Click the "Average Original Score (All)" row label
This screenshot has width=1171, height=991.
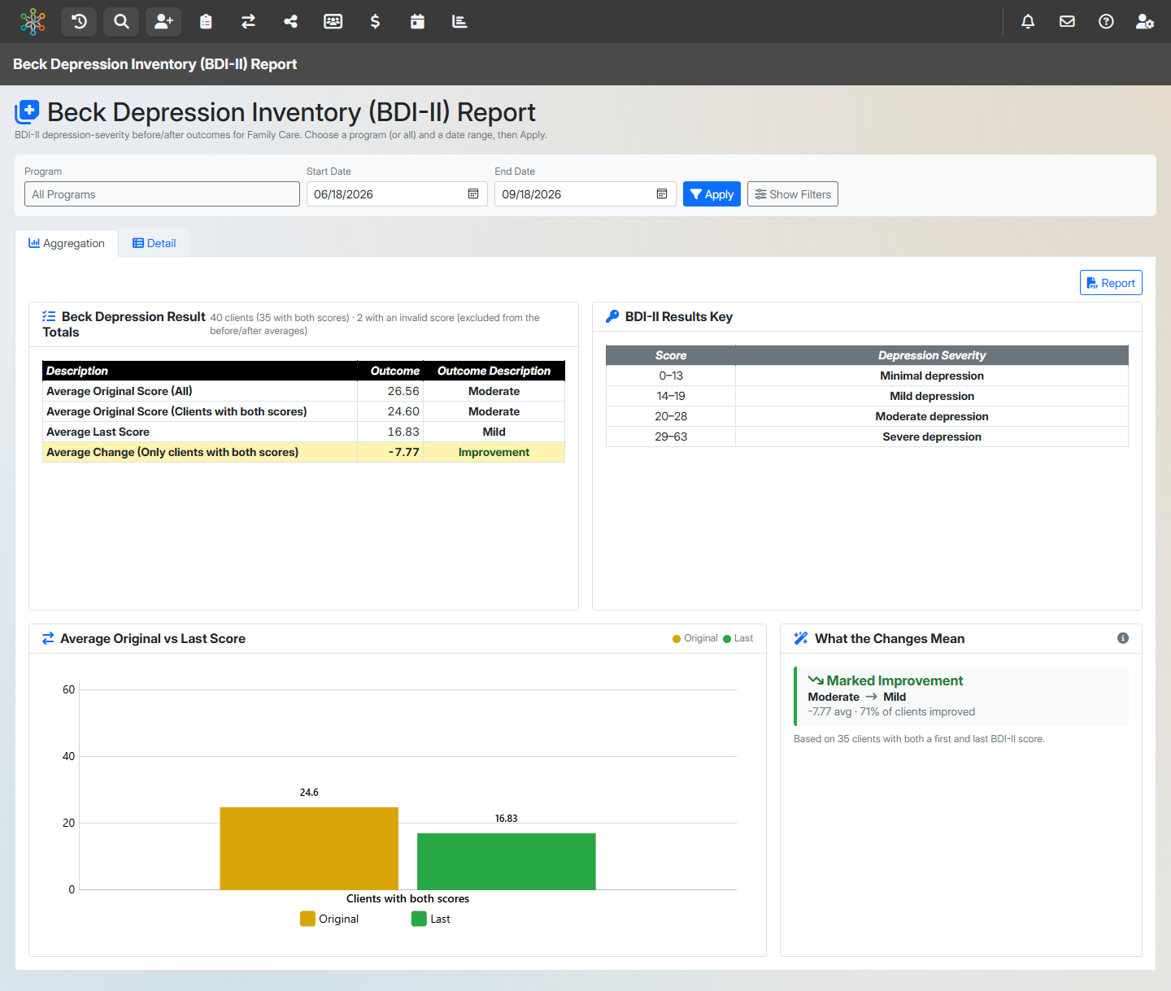(x=120, y=391)
